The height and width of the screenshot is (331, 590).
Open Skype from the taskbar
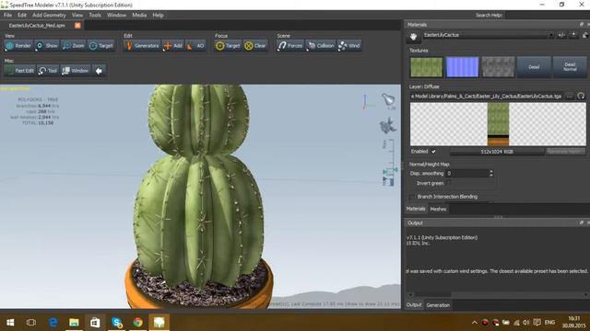(117, 323)
